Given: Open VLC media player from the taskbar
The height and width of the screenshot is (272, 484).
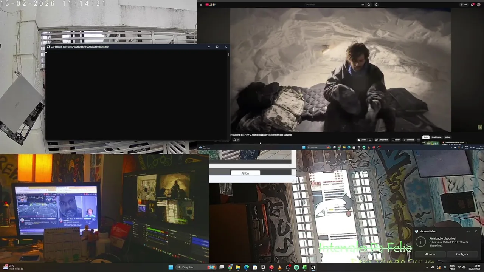Looking at the screenshot, I should coord(280,267).
